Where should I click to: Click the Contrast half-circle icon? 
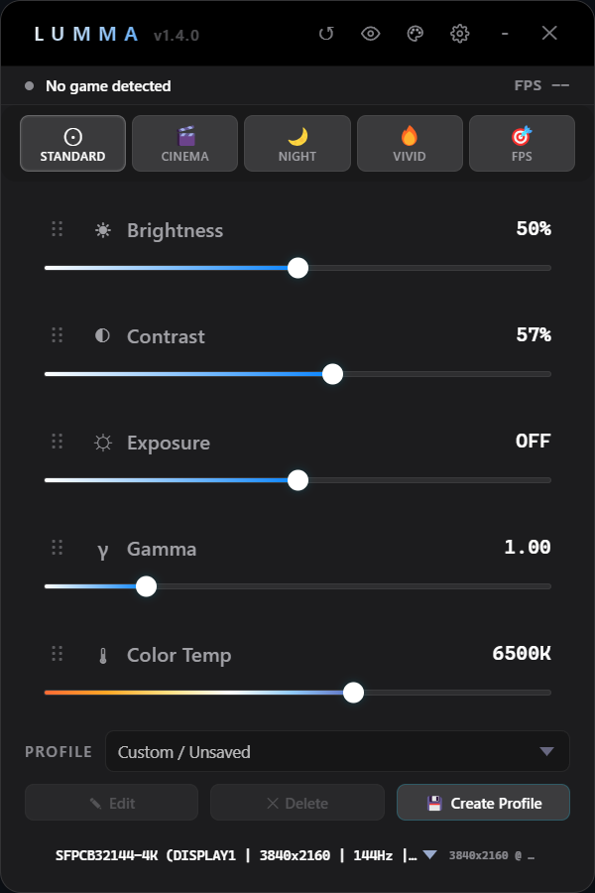(102, 335)
